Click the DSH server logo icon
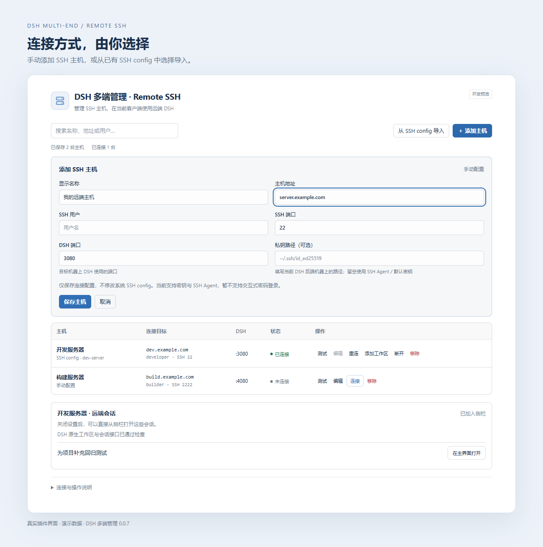 (60, 101)
